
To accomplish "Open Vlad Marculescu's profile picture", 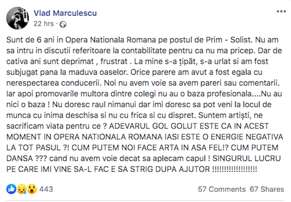I will [18, 18].
